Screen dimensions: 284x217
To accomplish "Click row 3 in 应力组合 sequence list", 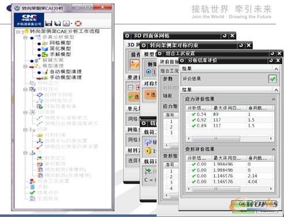I will pos(171,133).
